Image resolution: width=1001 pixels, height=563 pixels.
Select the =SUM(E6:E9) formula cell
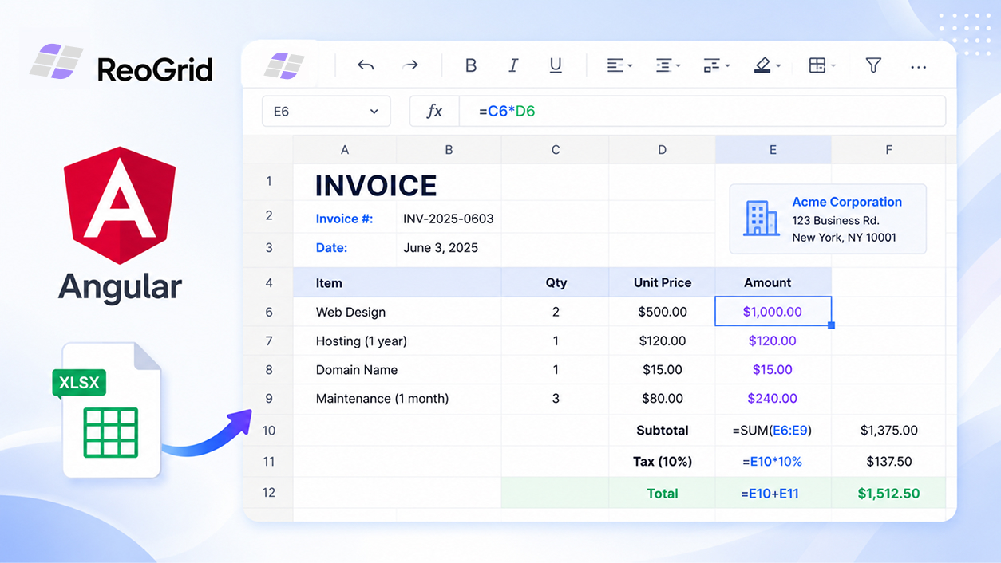click(x=773, y=430)
